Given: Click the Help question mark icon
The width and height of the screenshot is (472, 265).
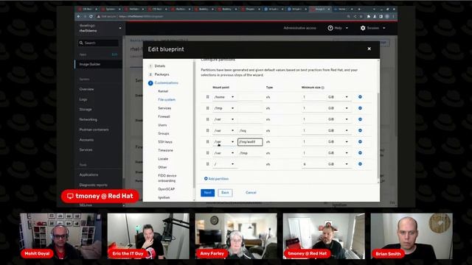Looking at the screenshot, I should tap(330, 28).
